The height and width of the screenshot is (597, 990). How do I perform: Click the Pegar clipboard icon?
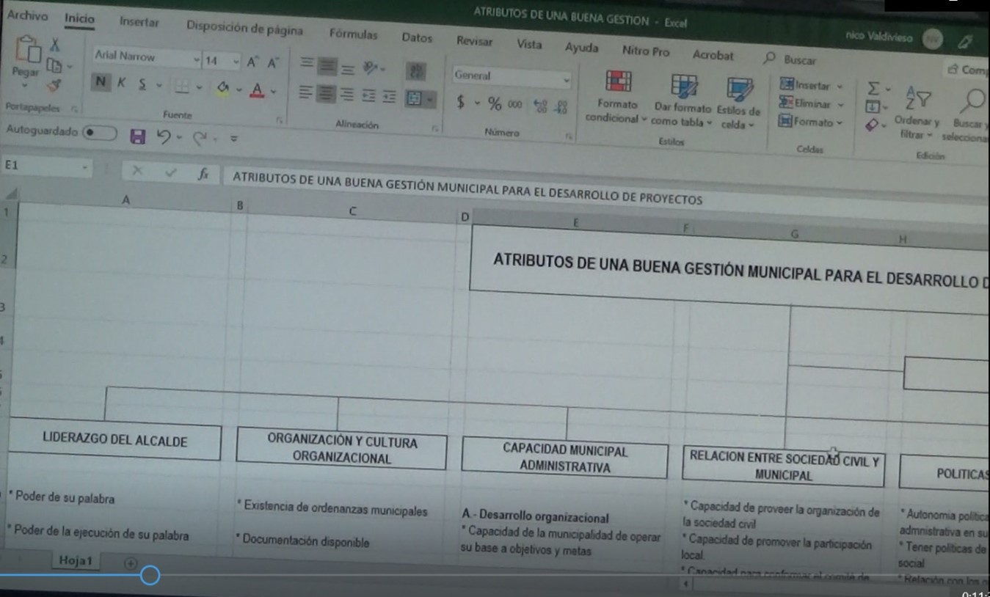tap(27, 50)
